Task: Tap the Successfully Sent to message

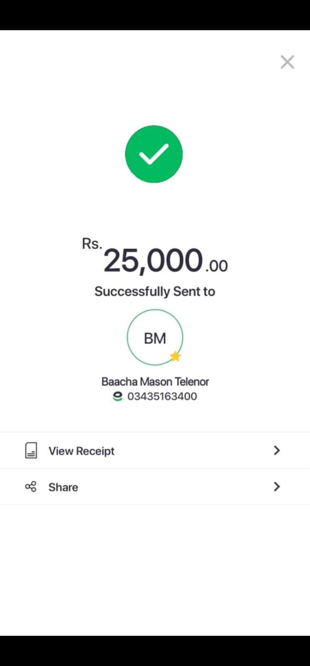Action: click(155, 292)
